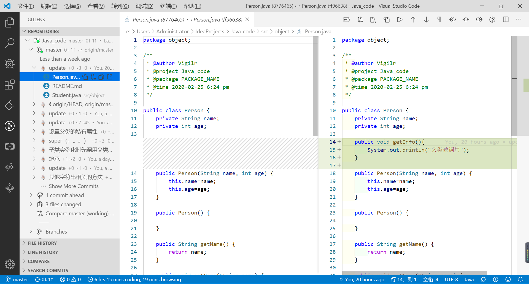The height and width of the screenshot is (284, 529).
Task: Open the Search view in activity bar
Action: [10, 43]
